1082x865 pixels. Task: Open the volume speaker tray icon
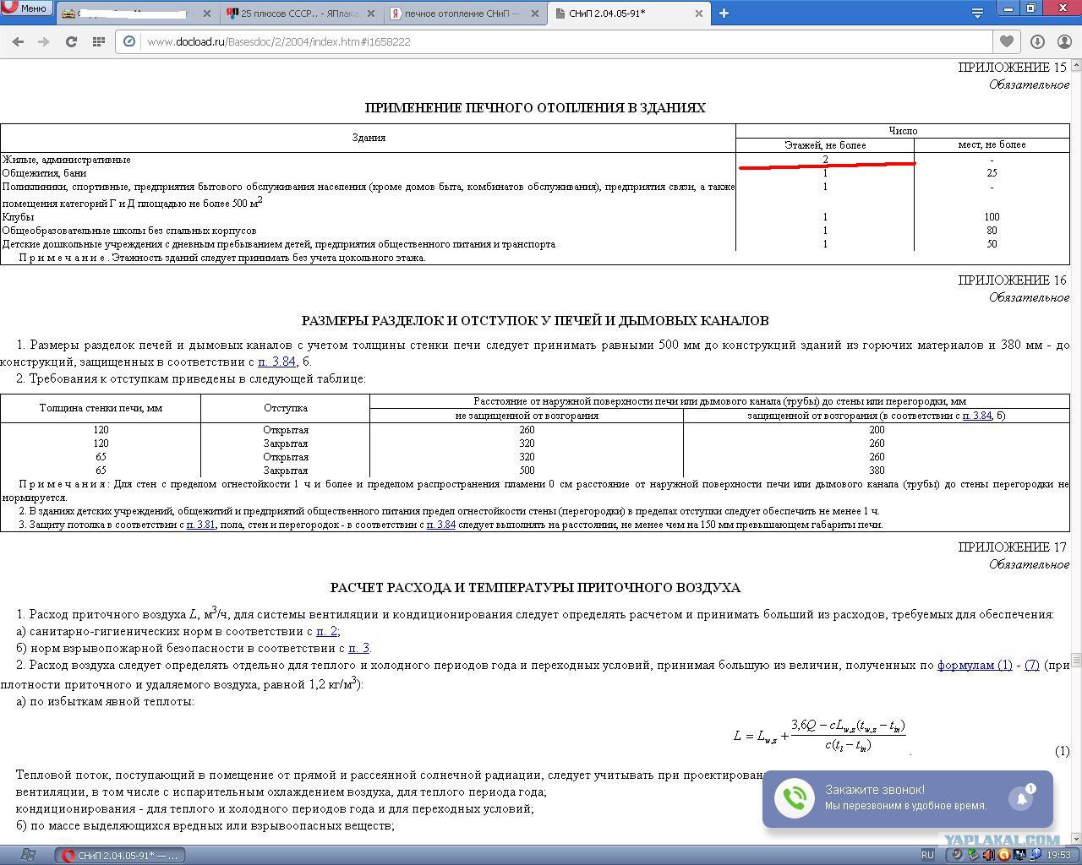(988, 855)
